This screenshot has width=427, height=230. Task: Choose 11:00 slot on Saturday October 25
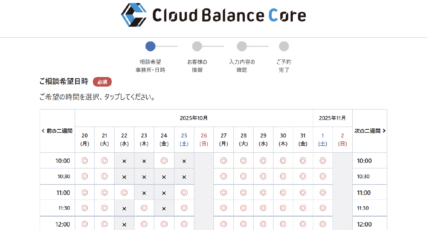[x=184, y=192]
